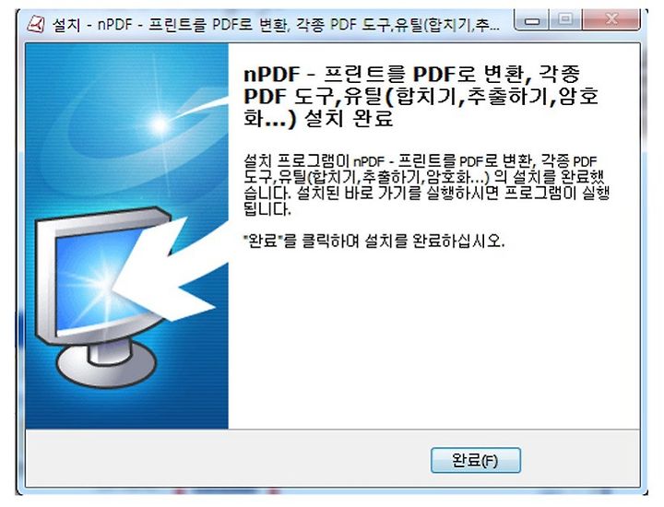Click the gray monitor stand base
Screen dimensions: 664x507
(x=106, y=366)
